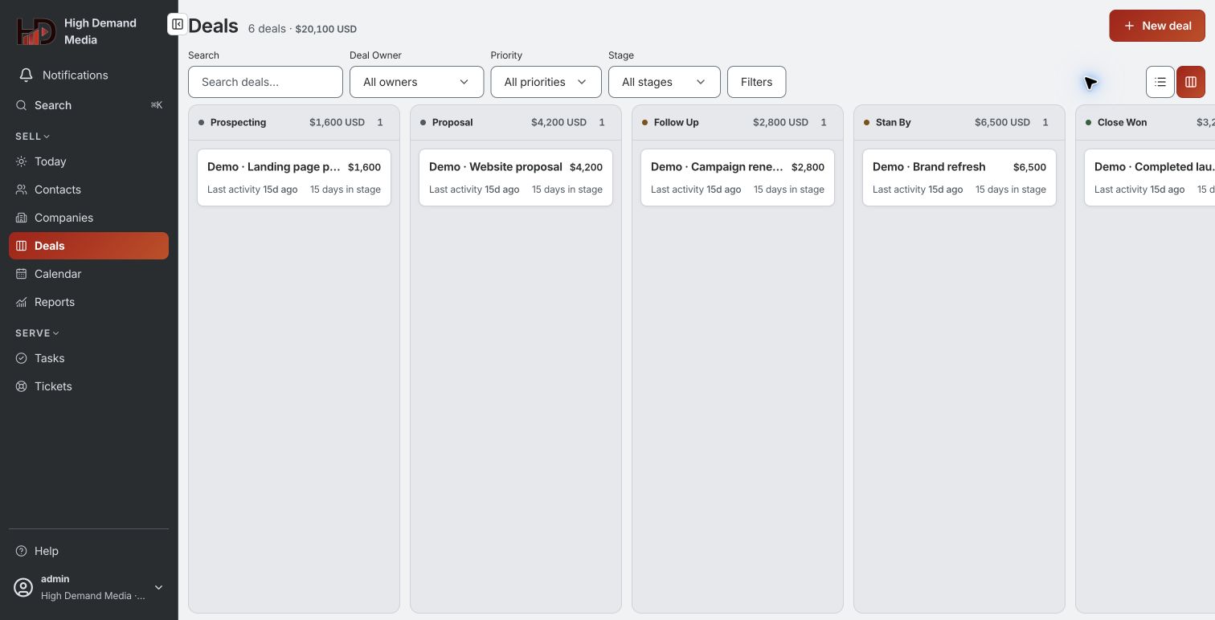
Task: Go to Tasks
Action: point(88,358)
